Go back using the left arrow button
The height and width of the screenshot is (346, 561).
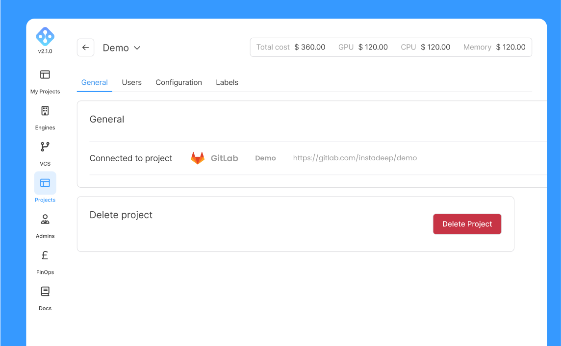click(85, 48)
